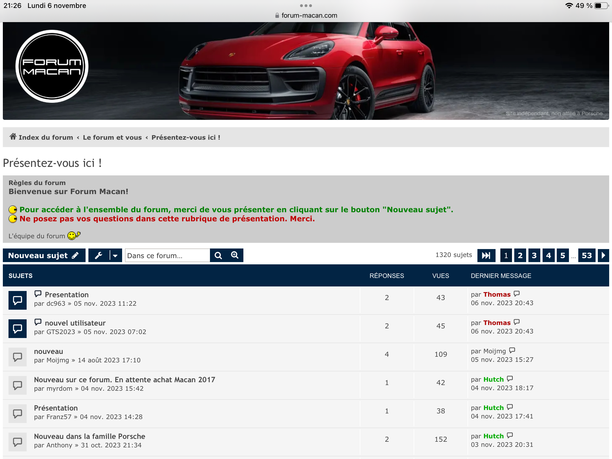The width and height of the screenshot is (612, 459).
Task: Click the home icon in the breadcrumb
Action: coord(13,137)
